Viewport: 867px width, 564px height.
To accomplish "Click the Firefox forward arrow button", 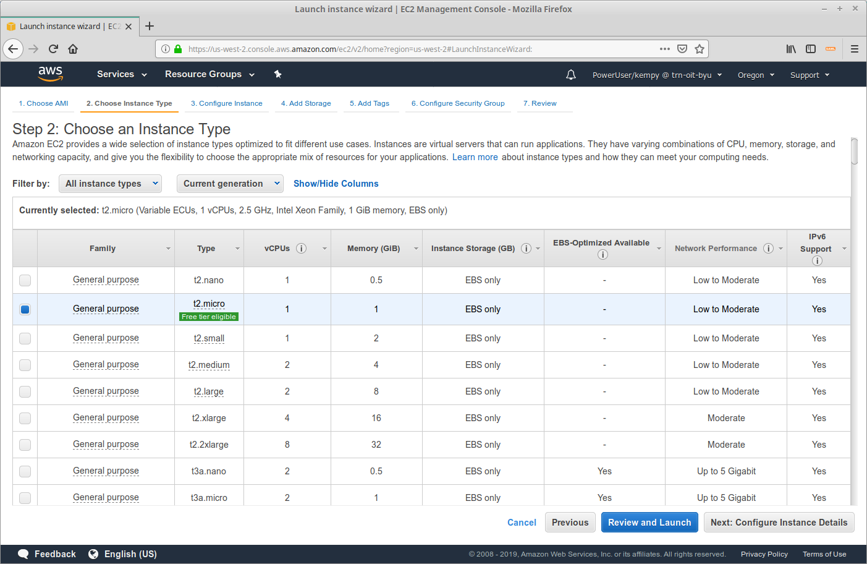I will pyautogui.click(x=33, y=49).
